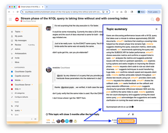
Task: Click the first participant avatar at bottom
Action: tap(58, 121)
